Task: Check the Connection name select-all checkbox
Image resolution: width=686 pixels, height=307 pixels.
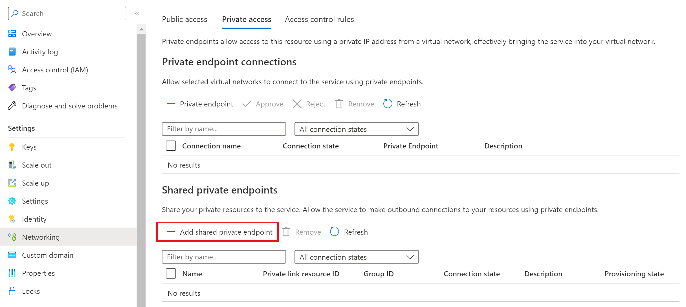Action: (171, 146)
